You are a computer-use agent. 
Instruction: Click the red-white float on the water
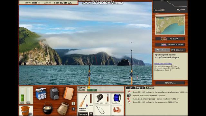coord(137,77)
